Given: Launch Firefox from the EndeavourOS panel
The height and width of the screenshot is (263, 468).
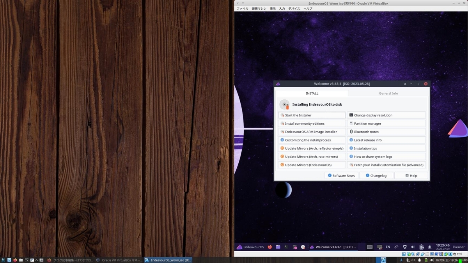Looking at the screenshot, I should (x=269, y=247).
